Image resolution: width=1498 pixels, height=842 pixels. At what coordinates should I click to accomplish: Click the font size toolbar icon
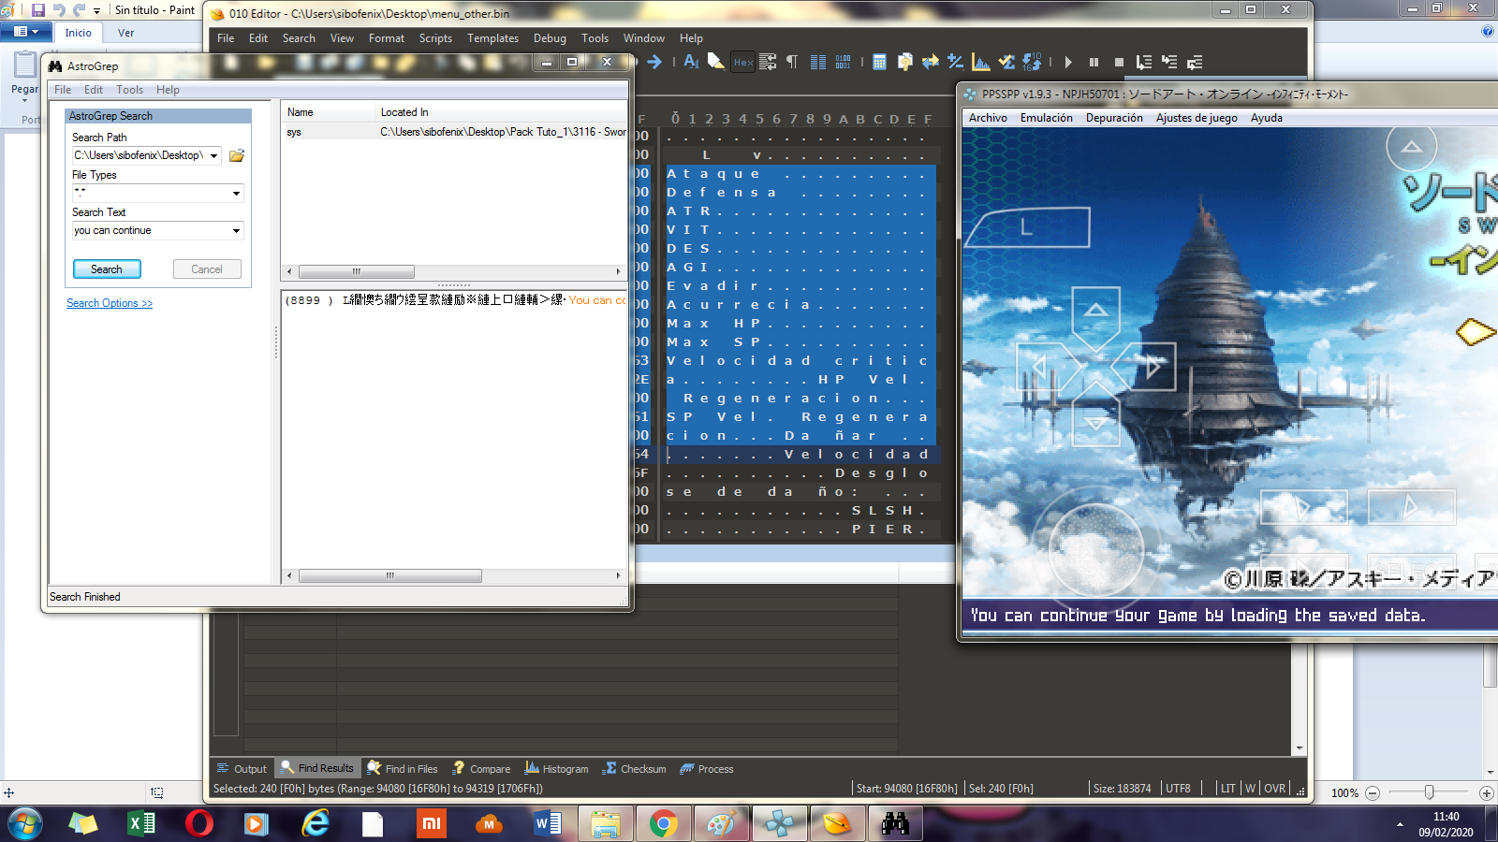coord(691,62)
